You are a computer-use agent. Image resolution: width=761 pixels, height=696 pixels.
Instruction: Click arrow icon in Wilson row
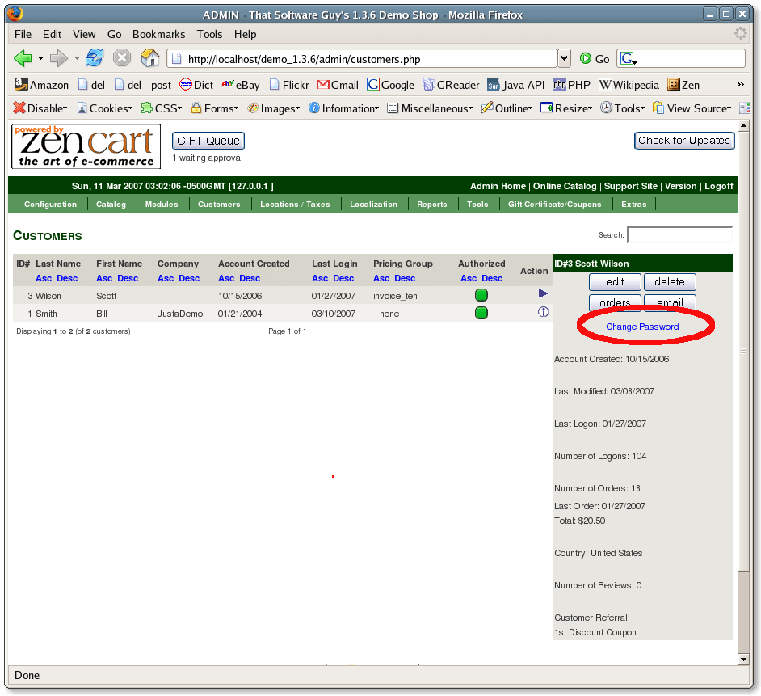coord(543,293)
